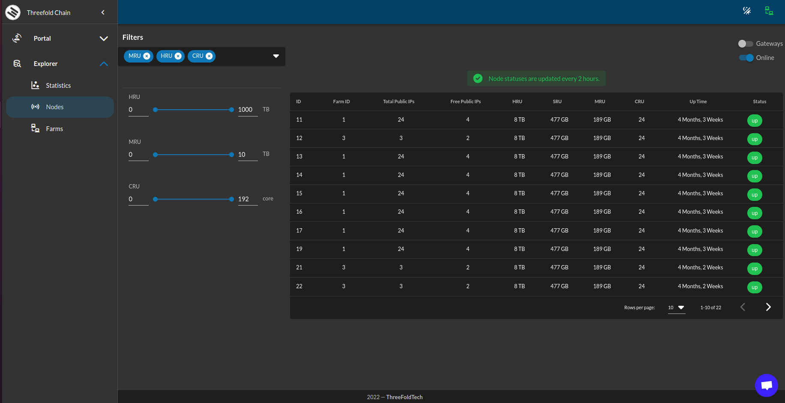This screenshot has height=403, width=785.
Task: Click the Threefold Chain logo icon
Action: coord(13,12)
